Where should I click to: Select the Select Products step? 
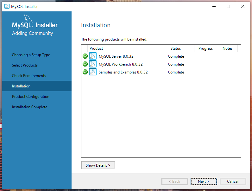point(25,65)
